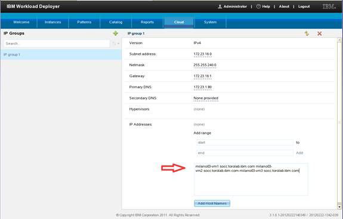
Task: Click the IBM logo in header
Action: (x=329, y=7)
